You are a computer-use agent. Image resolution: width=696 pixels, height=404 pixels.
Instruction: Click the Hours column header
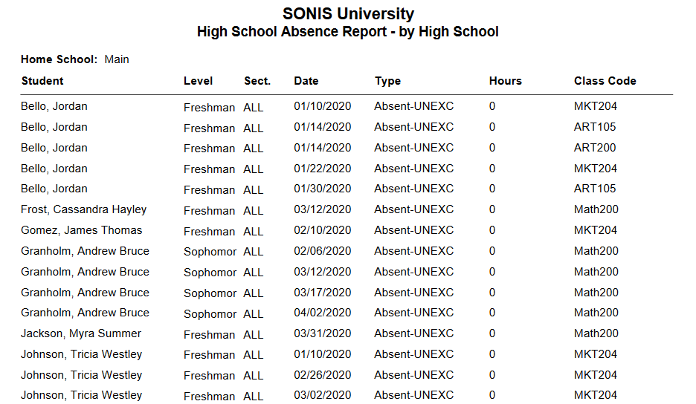[x=506, y=81]
